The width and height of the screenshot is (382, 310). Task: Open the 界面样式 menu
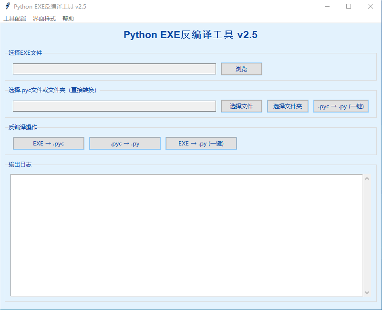pos(44,19)
